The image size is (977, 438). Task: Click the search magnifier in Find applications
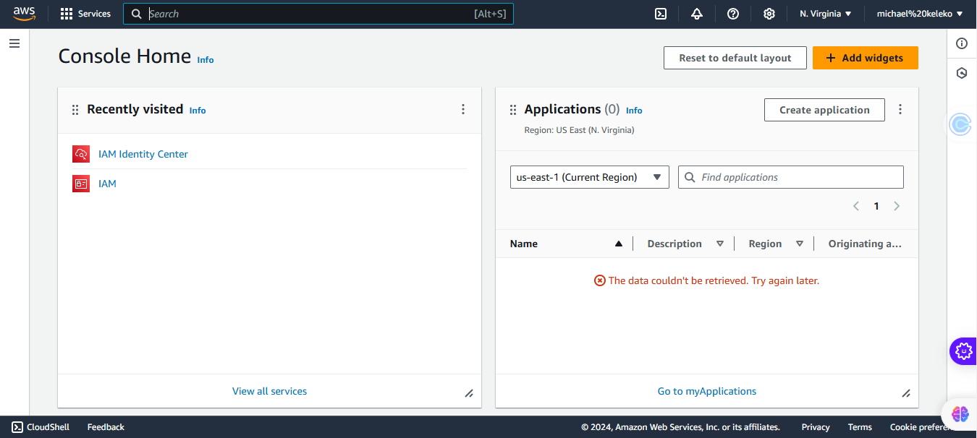690,177
